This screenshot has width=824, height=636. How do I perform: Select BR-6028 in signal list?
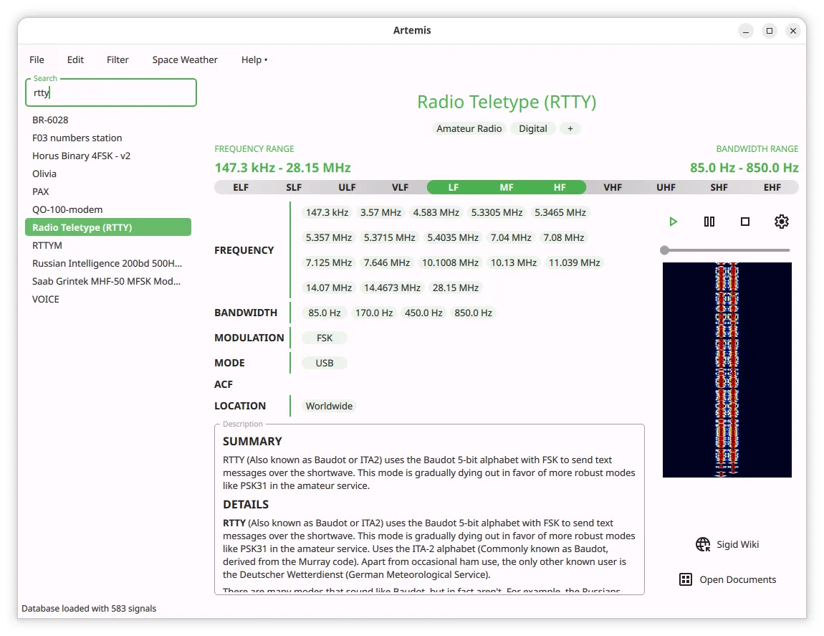(107, 120)
